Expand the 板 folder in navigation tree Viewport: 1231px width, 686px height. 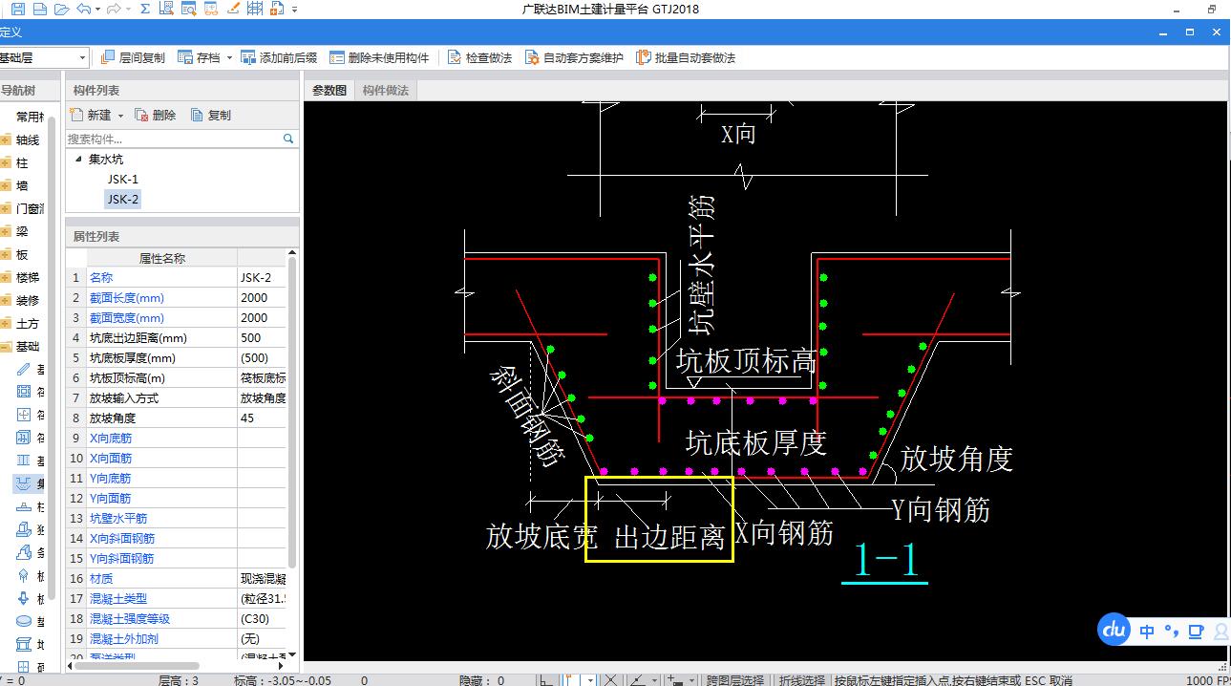(x=6, y=254)
